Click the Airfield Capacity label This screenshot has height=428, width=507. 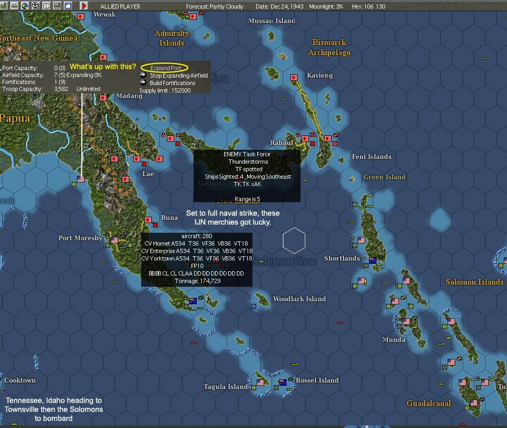point(23,75)
